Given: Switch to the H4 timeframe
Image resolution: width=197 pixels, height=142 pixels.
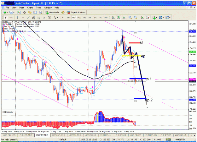Looking at the screenshot, I should pos(90,18).
